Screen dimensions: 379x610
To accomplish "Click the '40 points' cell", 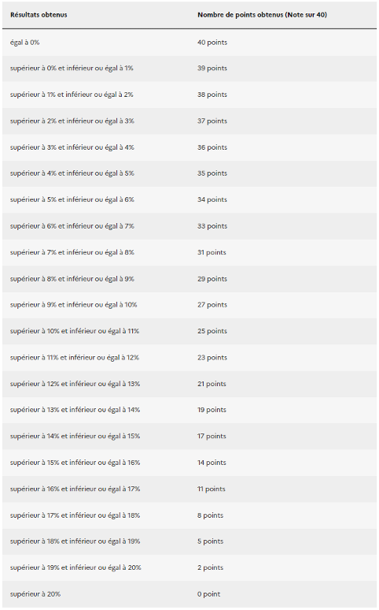I will click(212, 43).
